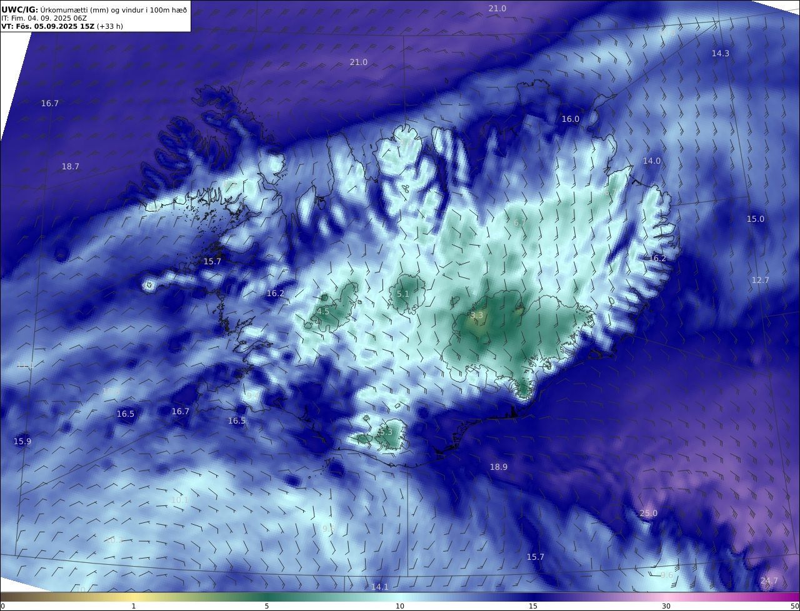Viewport: 800px width, 611px height.
Task: Click the 15.9 value at the western edge
Action: coord(22,442)
